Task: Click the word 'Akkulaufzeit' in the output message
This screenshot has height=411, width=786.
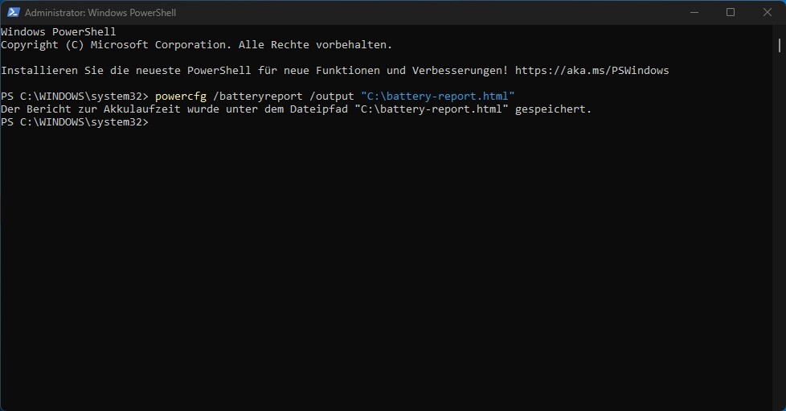Action: click(142, 109)
